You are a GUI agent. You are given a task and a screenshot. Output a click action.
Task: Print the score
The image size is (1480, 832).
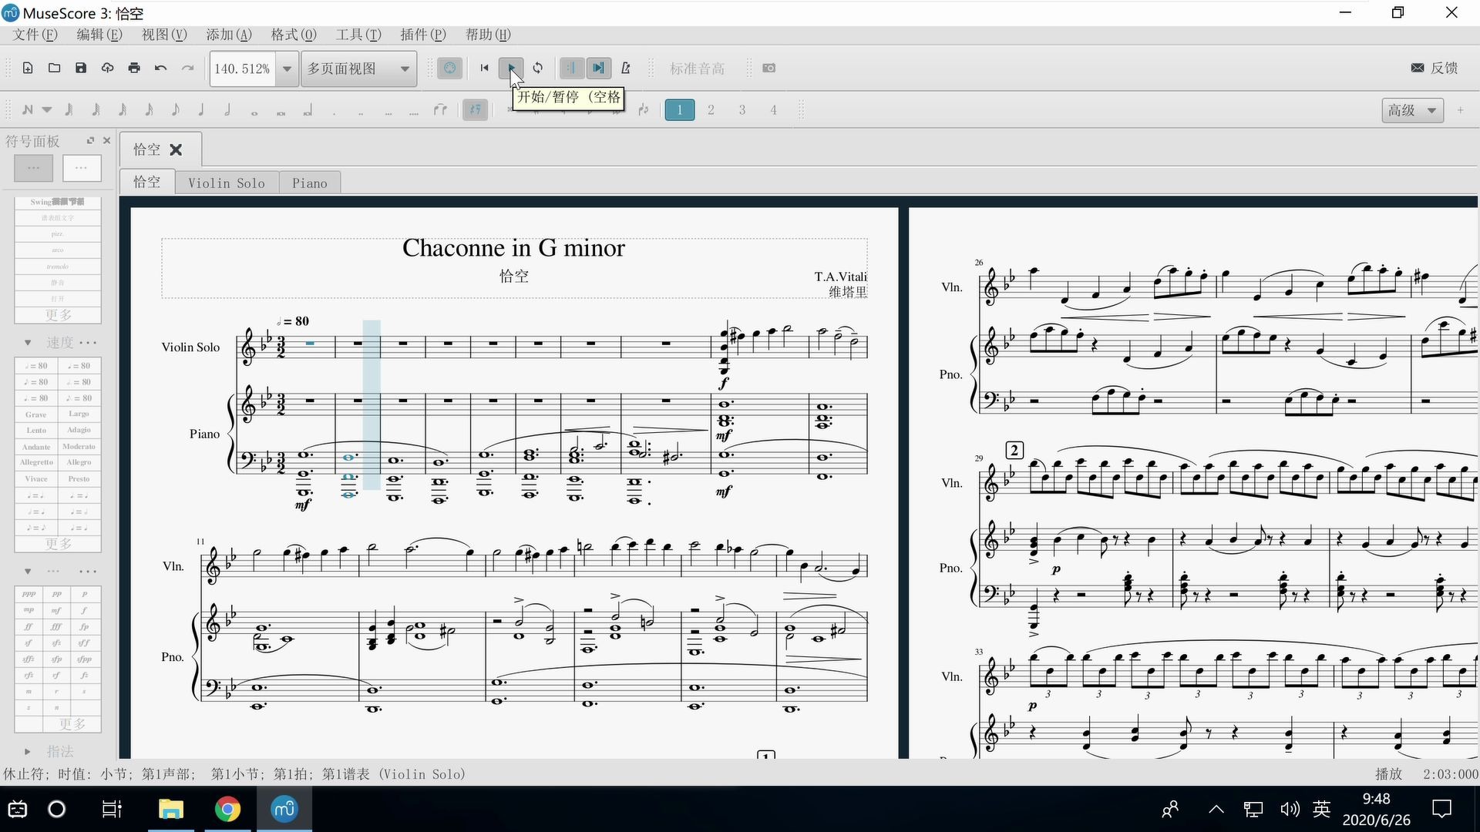tap(134, 68)
